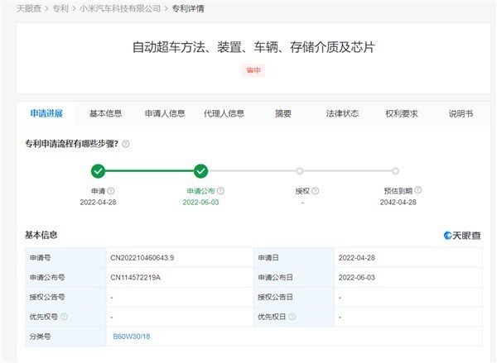This screenshot has height=363, width=497.
Task: Click the patent title 自动超车方法
Action: point(253,47)
